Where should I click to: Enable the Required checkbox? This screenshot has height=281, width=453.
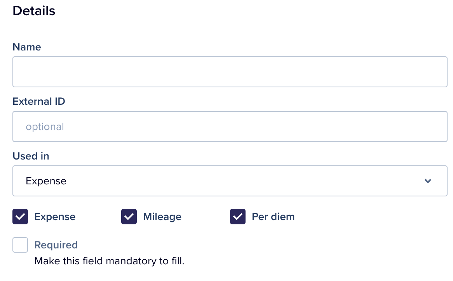(x=20, y=245)
